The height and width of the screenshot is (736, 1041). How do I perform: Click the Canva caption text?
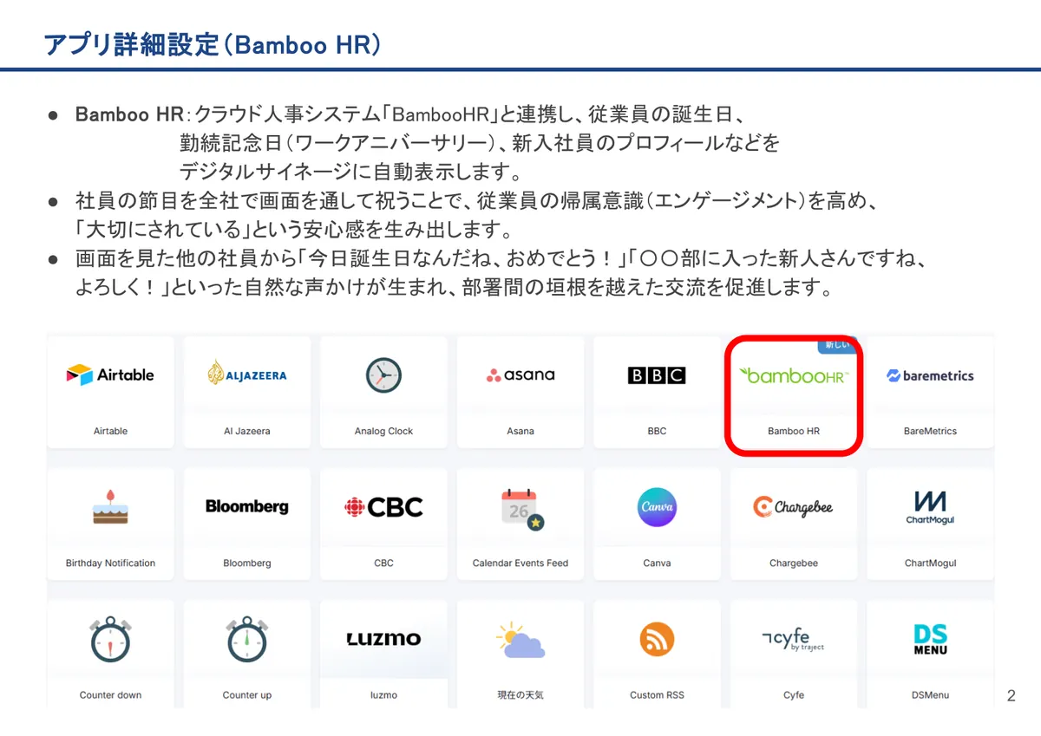point(657,563)
